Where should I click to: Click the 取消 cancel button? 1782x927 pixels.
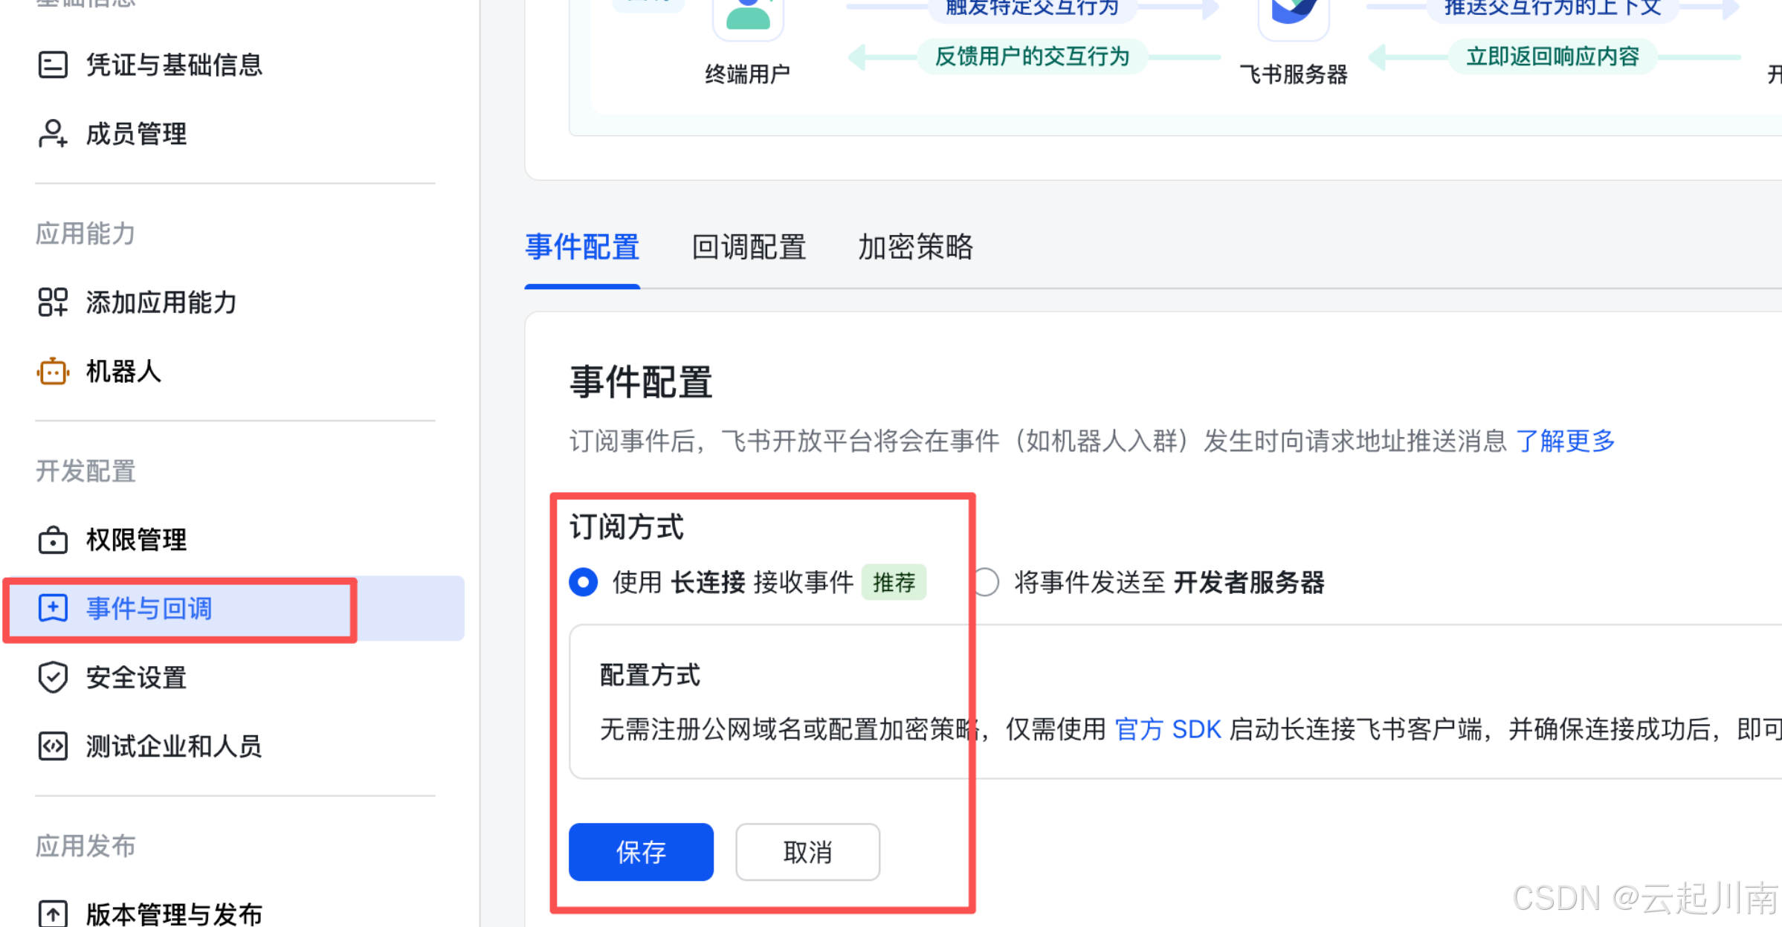coord(807,852)
